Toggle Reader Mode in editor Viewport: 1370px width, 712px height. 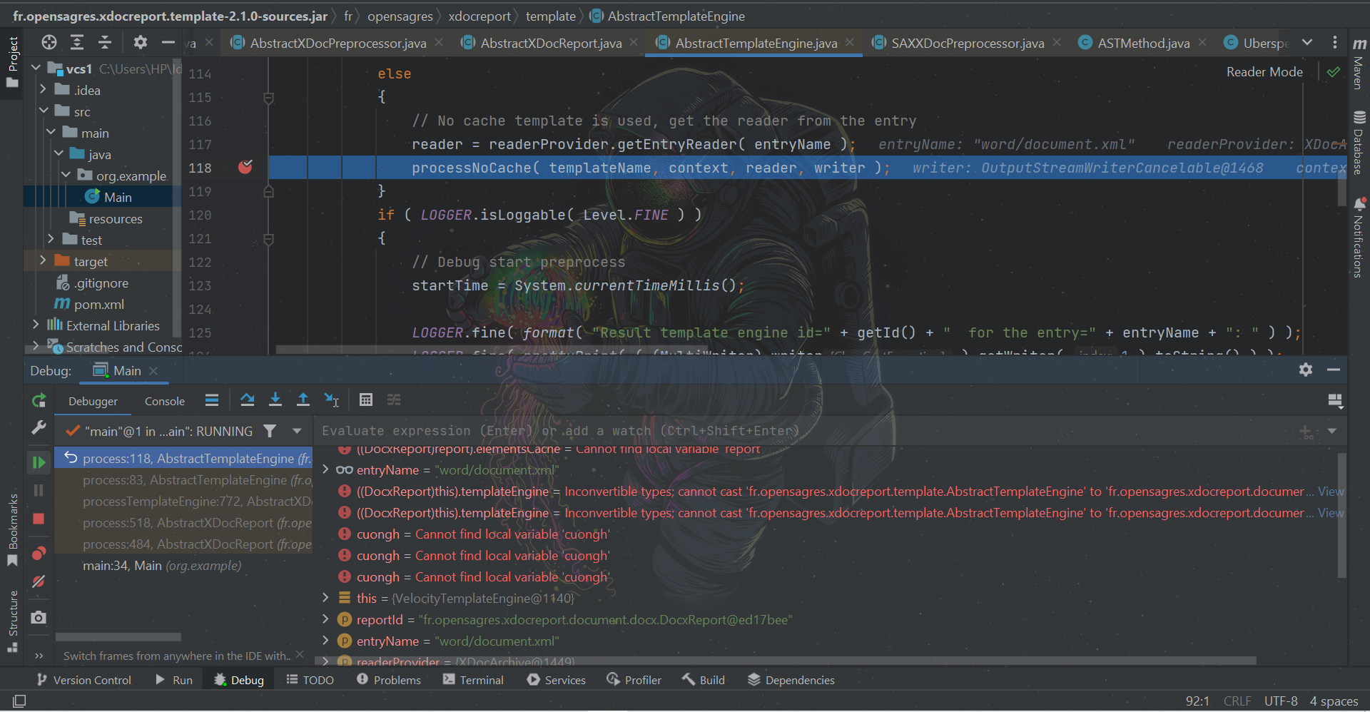[x=1264, y=72]
